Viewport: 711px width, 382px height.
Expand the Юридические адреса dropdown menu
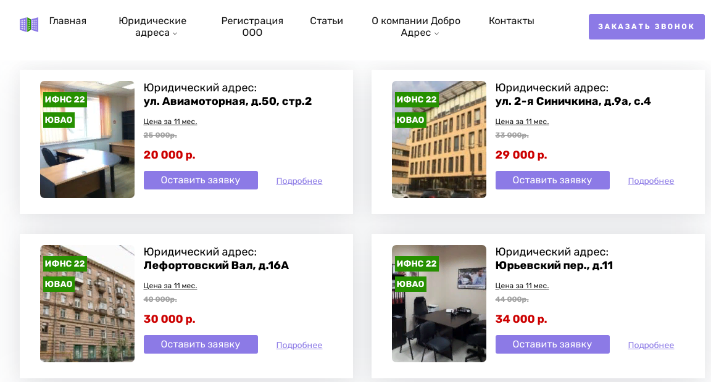point(152,27)
